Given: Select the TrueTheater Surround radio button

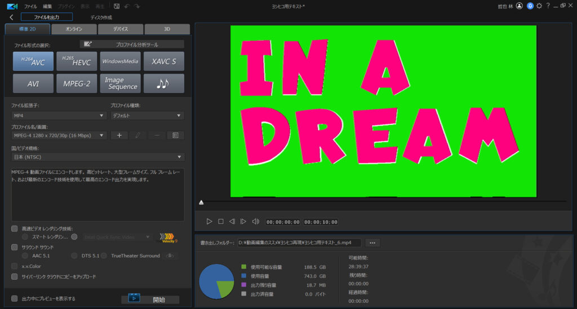Looking at the screenshot, I should 104,256.
